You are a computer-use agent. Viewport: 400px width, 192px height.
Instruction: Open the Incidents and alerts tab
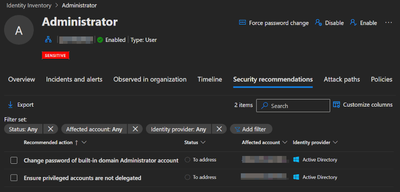click(74, 79)
